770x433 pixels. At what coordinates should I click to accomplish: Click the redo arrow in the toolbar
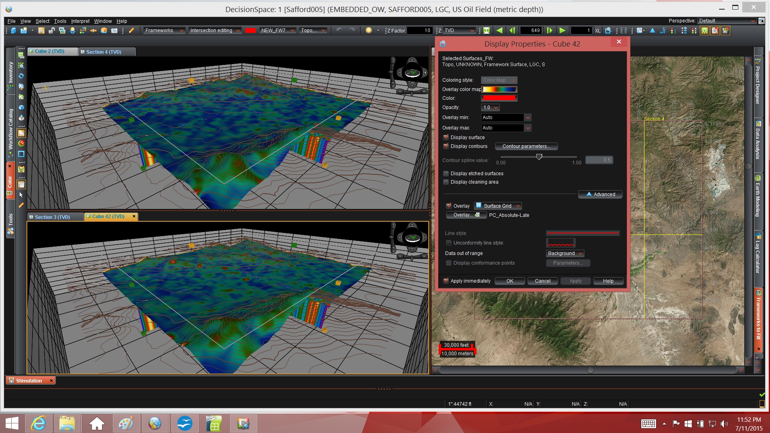click(352, 30)
